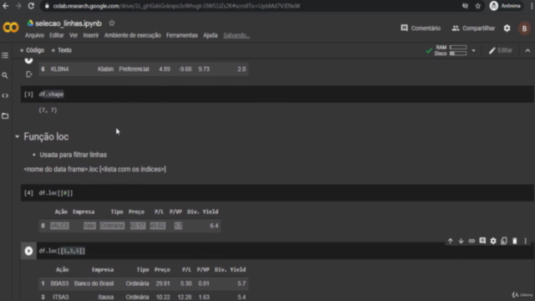Expand the runtime connection dropdown arrow

point(473,50)
